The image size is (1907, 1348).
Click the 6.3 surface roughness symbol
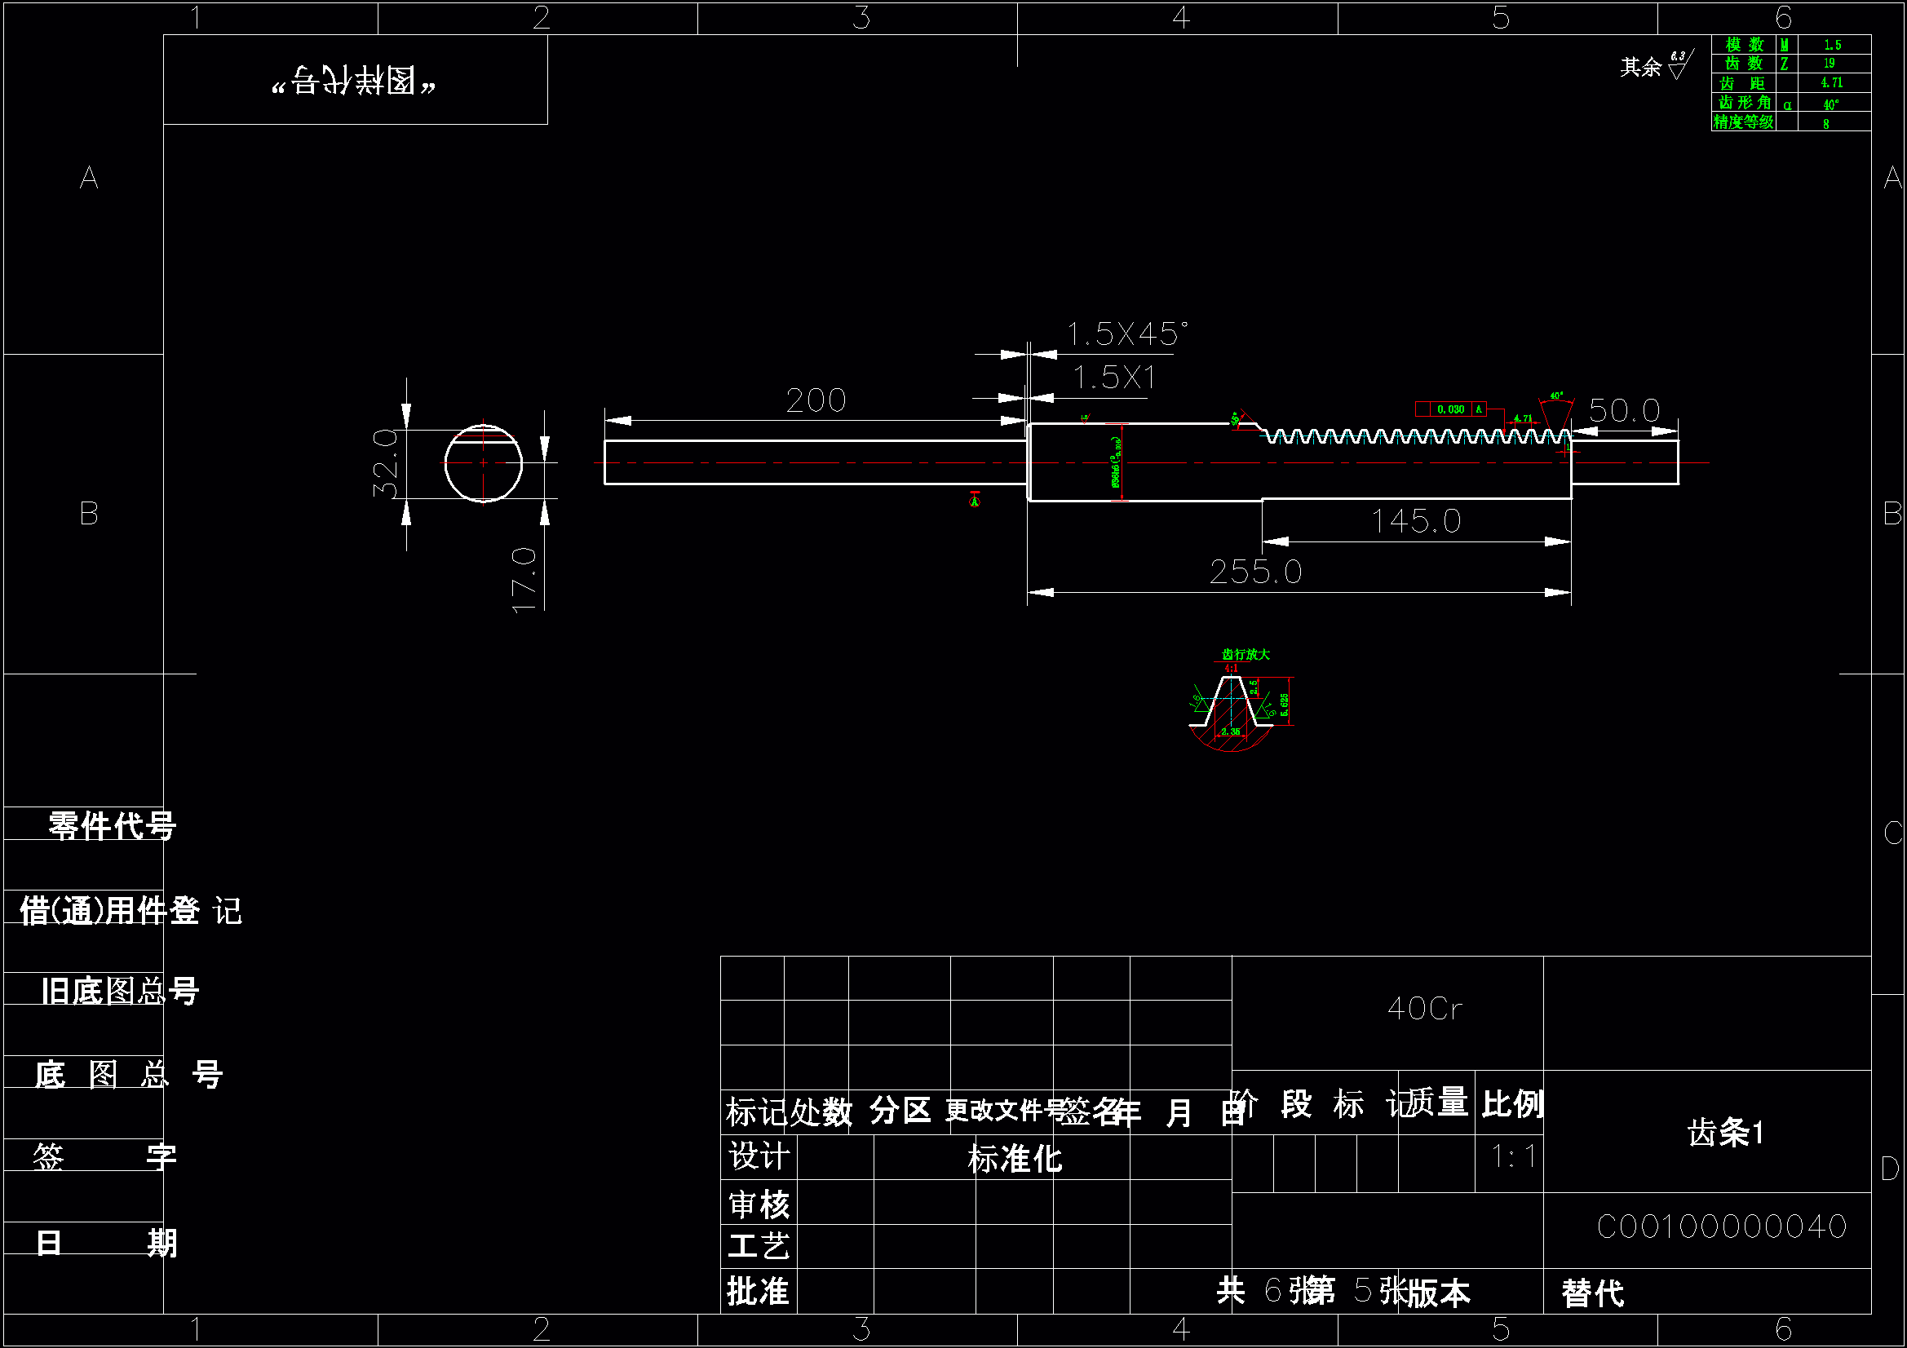(x=1679, y=64)
